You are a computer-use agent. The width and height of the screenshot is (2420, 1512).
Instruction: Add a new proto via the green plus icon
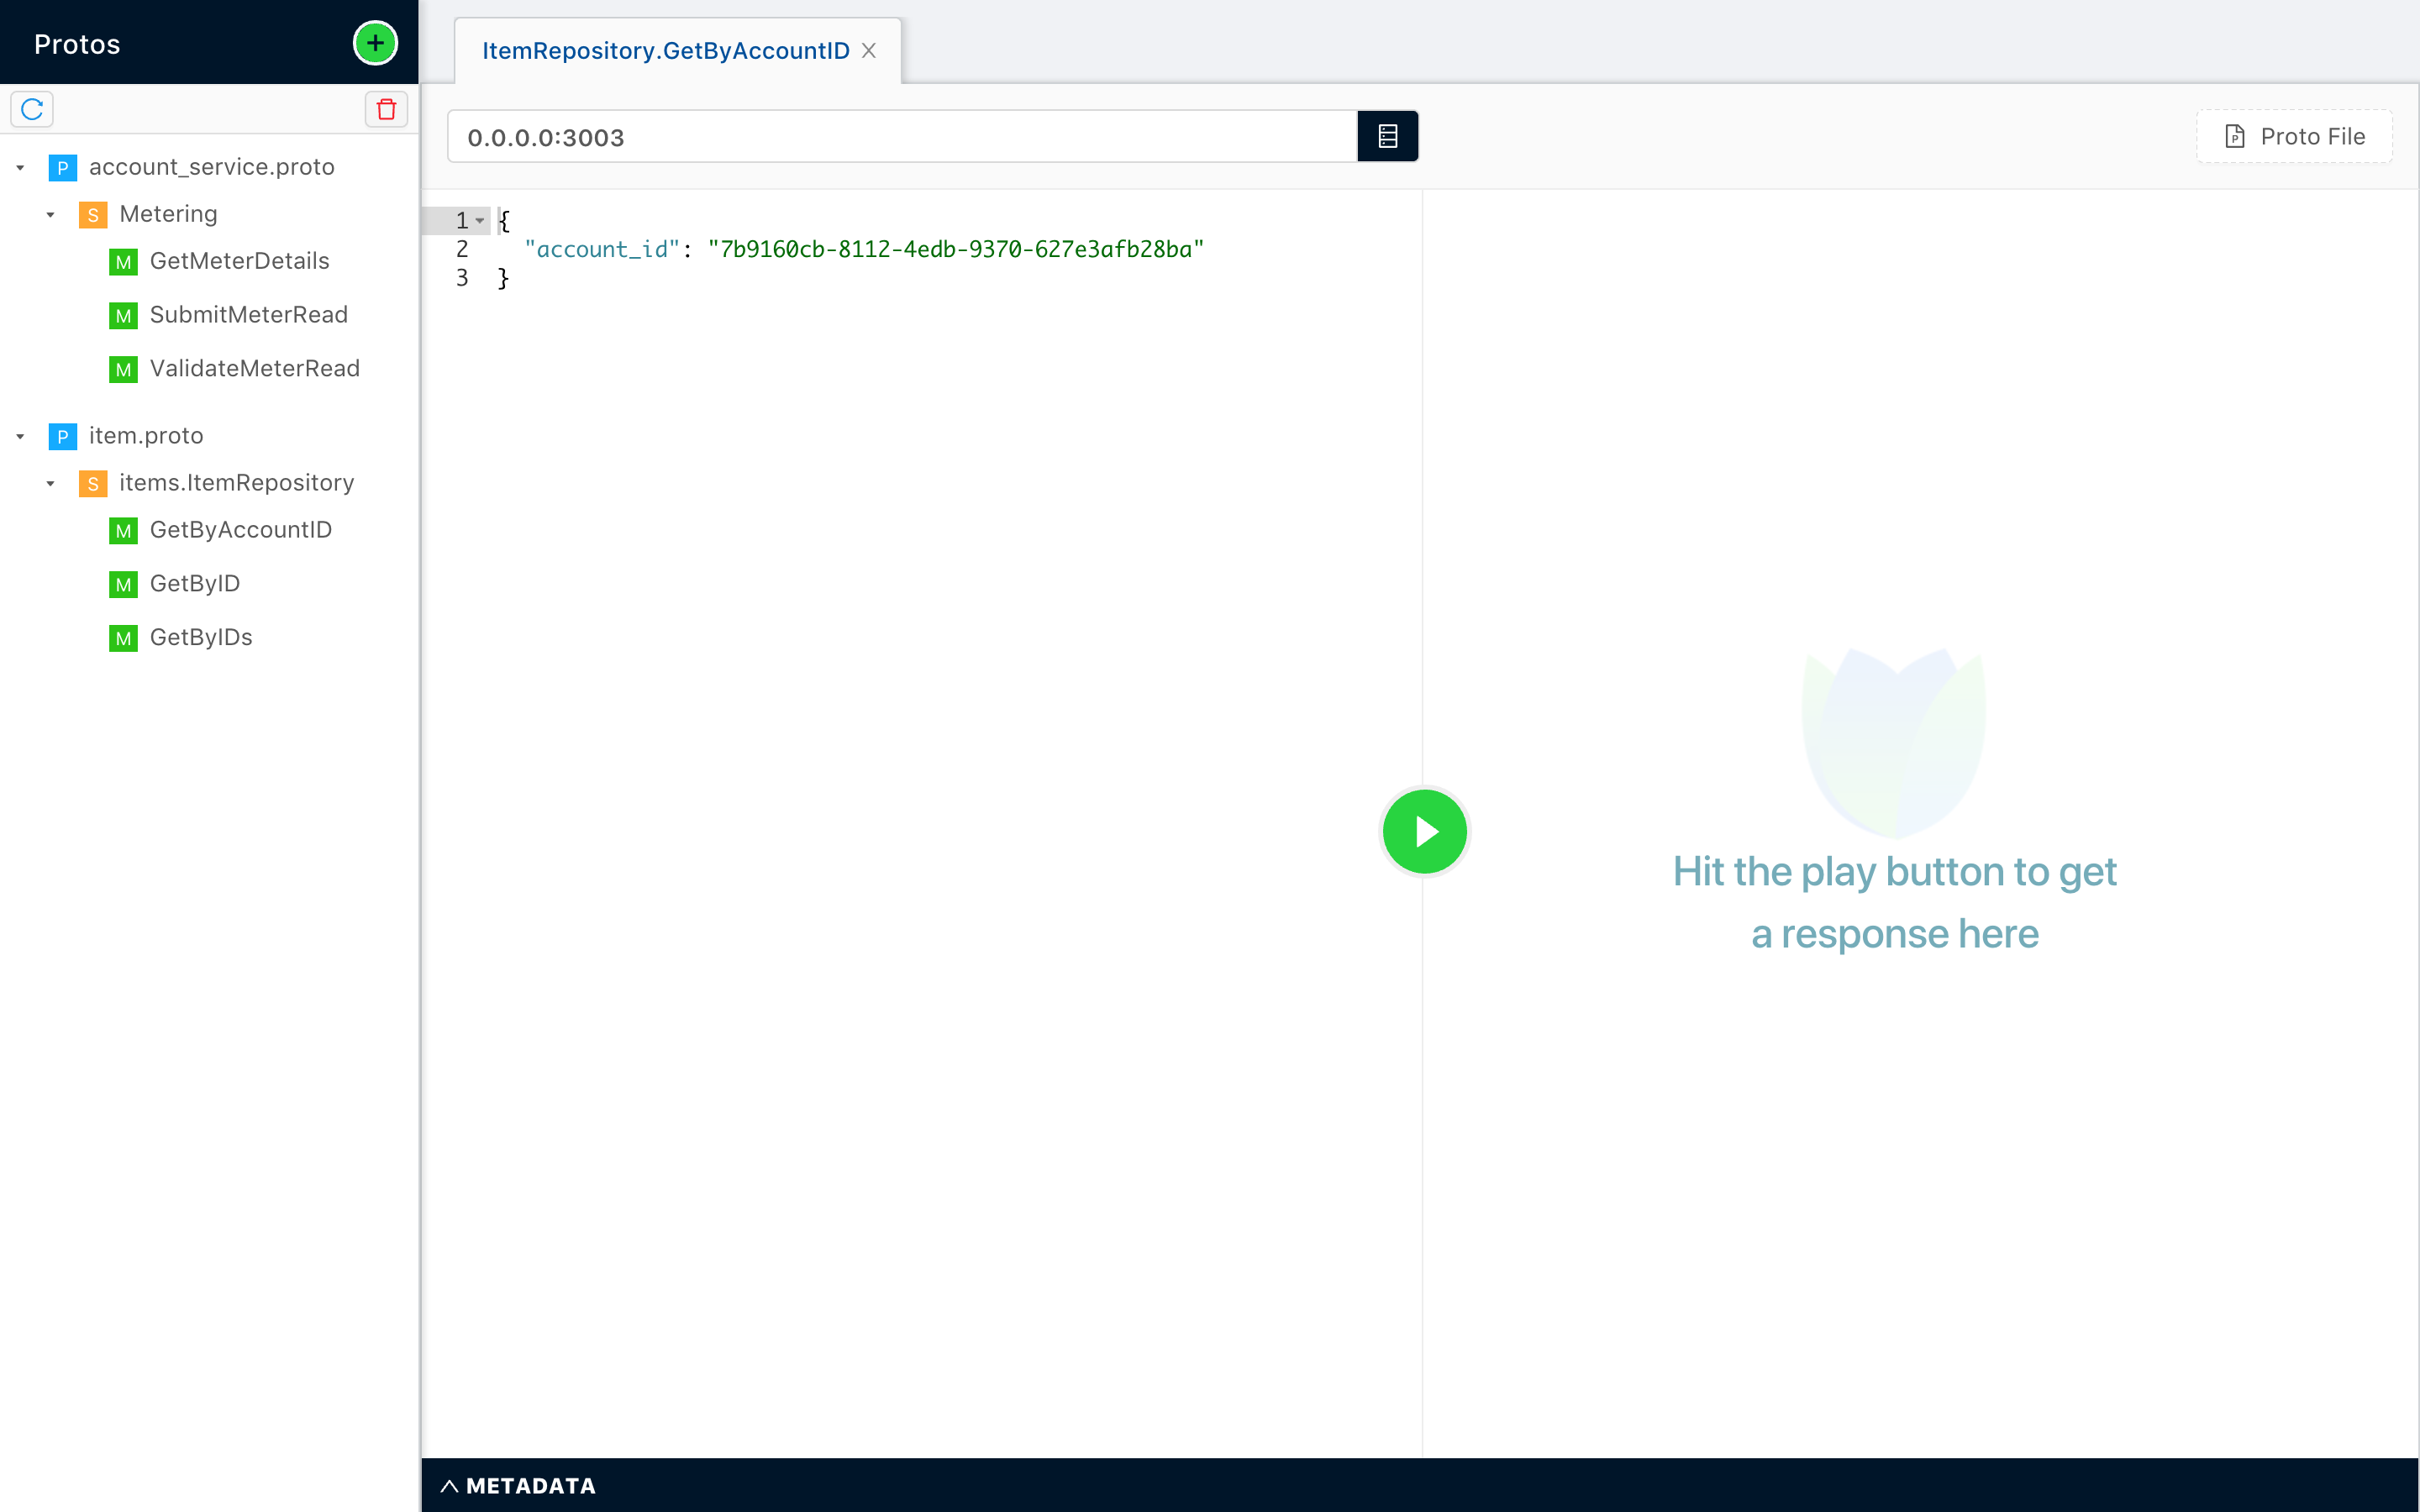[375, 42]
